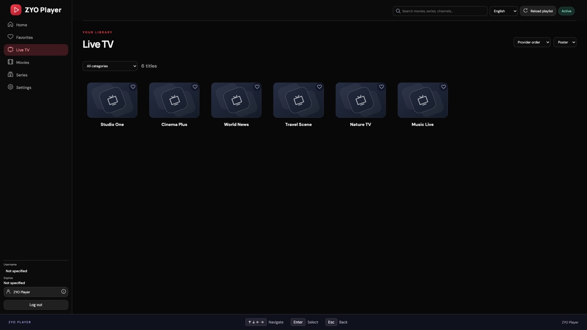The image size is (587, 330).
Task: Favorite the Cinema Plus channel
Action: (x=195, y=87)
